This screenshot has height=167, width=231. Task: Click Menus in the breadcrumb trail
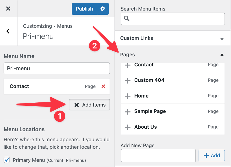click(x=65, y=26)
